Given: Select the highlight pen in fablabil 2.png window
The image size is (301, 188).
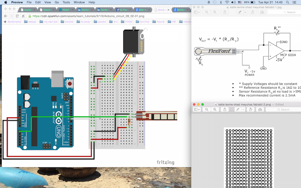Looking at the screenshot, I should click(x=238, y=109).
